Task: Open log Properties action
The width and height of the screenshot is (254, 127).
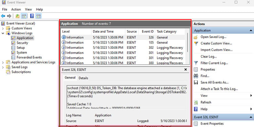Action: [x=208, y=69]
